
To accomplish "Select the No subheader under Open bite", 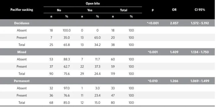I will 59,10.
